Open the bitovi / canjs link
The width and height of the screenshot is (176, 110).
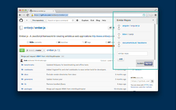(128, 34)
